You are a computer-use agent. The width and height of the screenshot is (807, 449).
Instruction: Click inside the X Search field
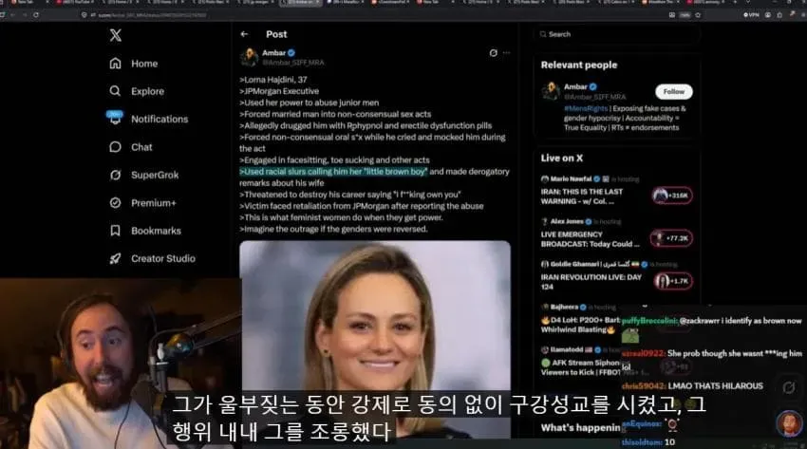pos(616,34)
